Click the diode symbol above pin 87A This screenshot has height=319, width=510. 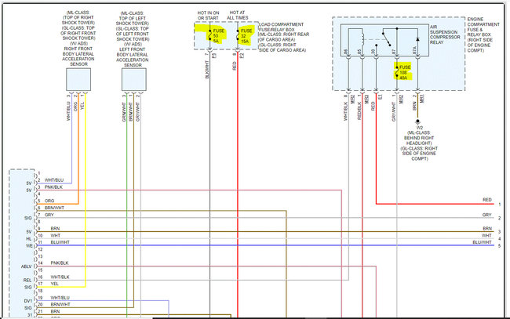(417, 39)
